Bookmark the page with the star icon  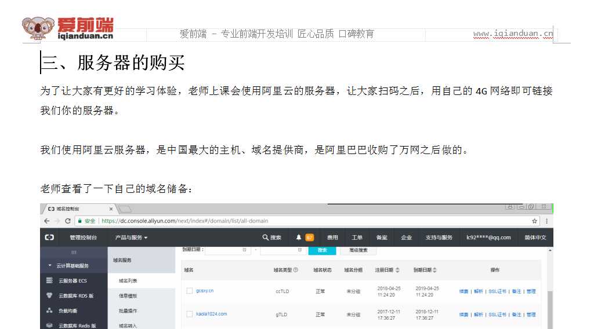pos(534,221)
